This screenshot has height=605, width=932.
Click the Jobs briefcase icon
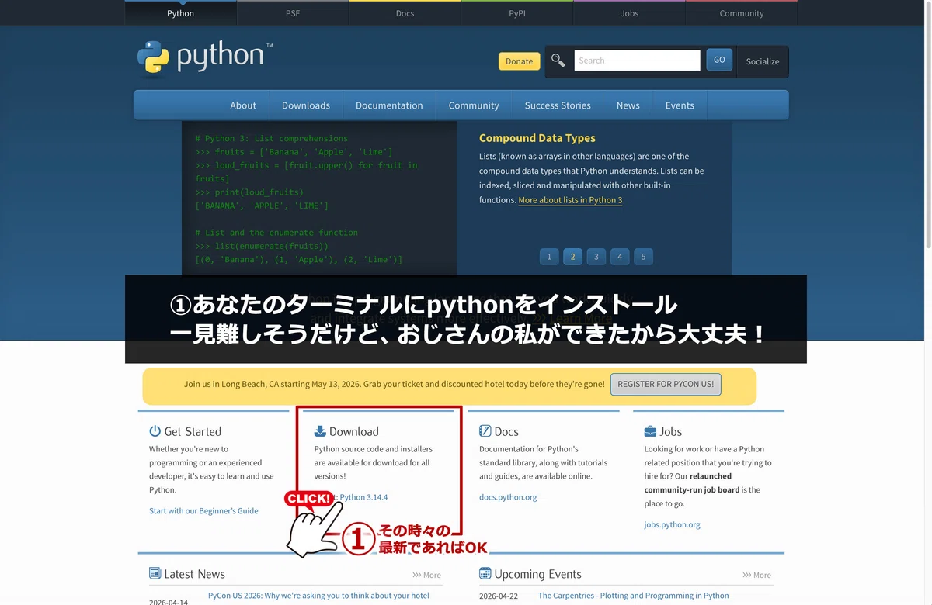[650, 431]
